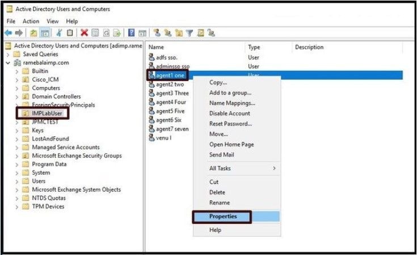Screen dimensions: 417x255
Task: Click Create new organizational unit icon
Action: click(x=179, y=33)
